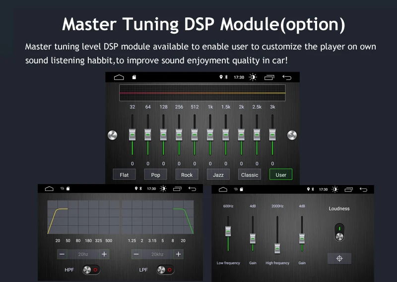
Task: Toggle the HPF switch
Action: pyautogui.click(x=91, y=270)
